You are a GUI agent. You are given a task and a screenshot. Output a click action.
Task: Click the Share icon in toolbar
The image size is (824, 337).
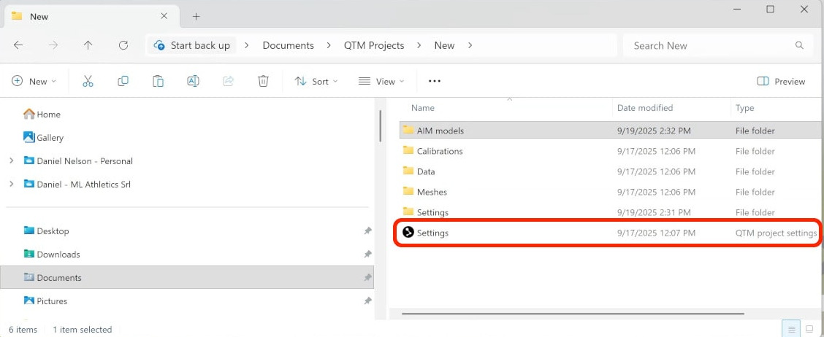(228, 82)
